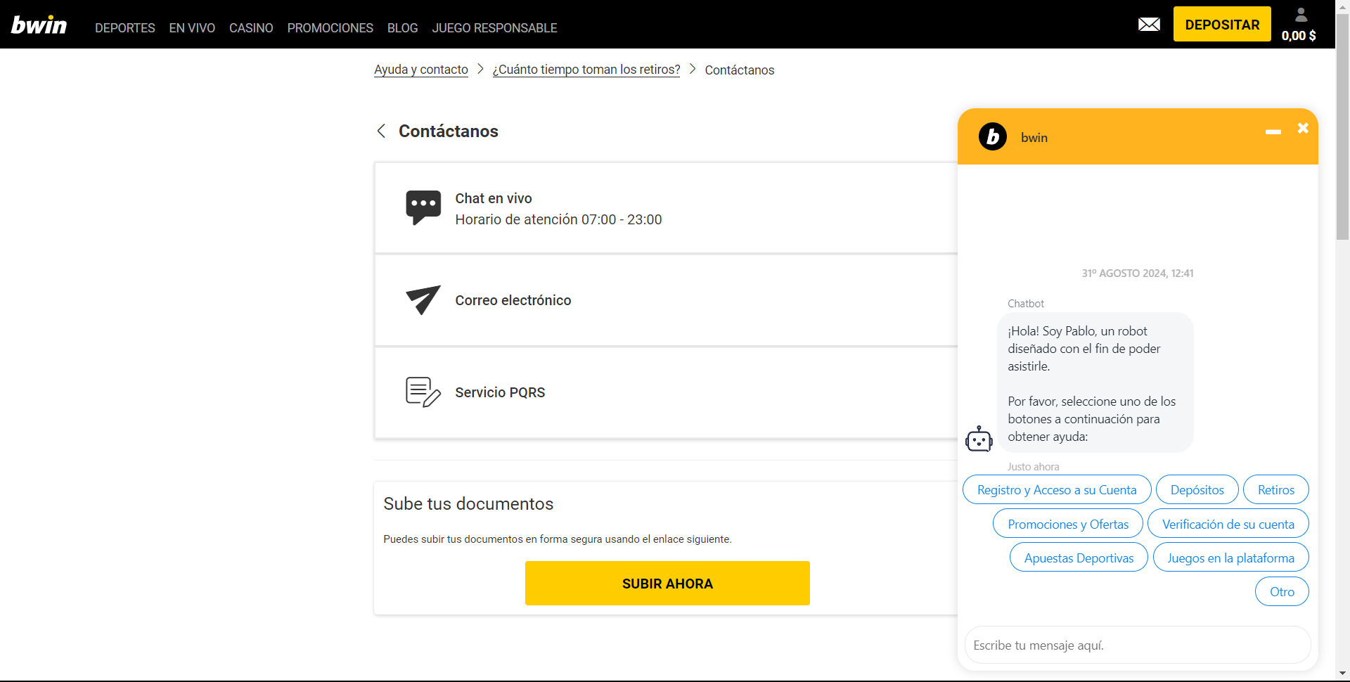
Task: Minimize the bwin chat widget
Action: click(x=1273, y=131)
